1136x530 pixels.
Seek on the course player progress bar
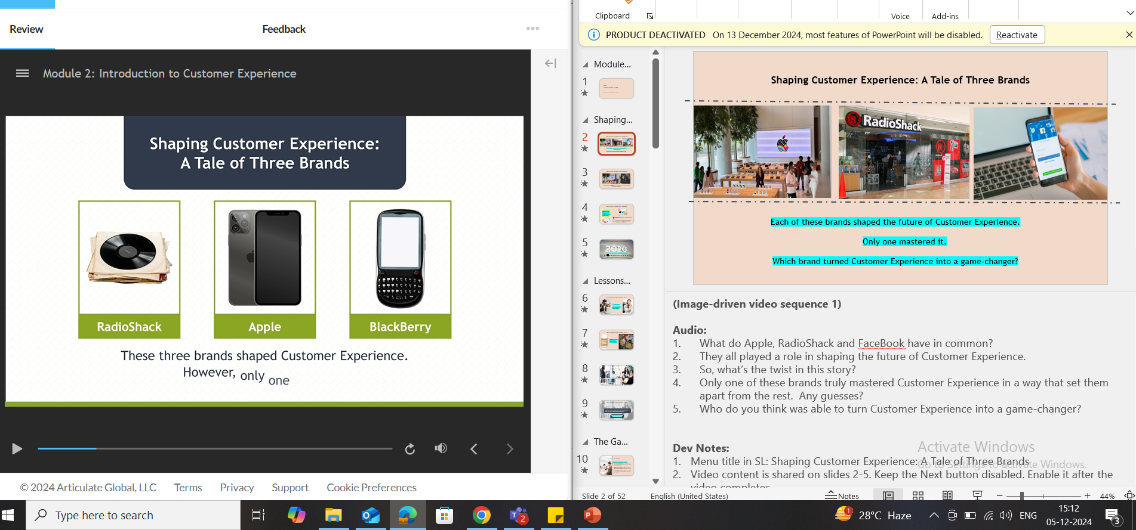pos(215,448)
